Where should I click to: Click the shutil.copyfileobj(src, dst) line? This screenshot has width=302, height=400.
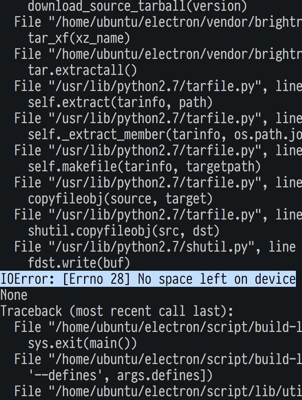123,231
